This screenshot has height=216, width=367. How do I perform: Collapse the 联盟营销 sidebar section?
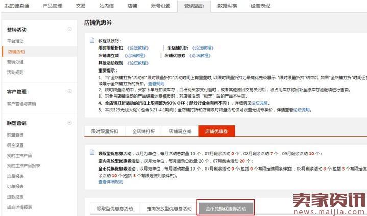[x=69, y=123]
